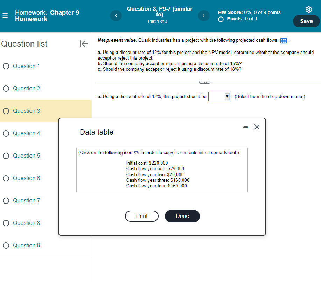Select Question 3 status circle
321x282 pixels.
point(6,111)
